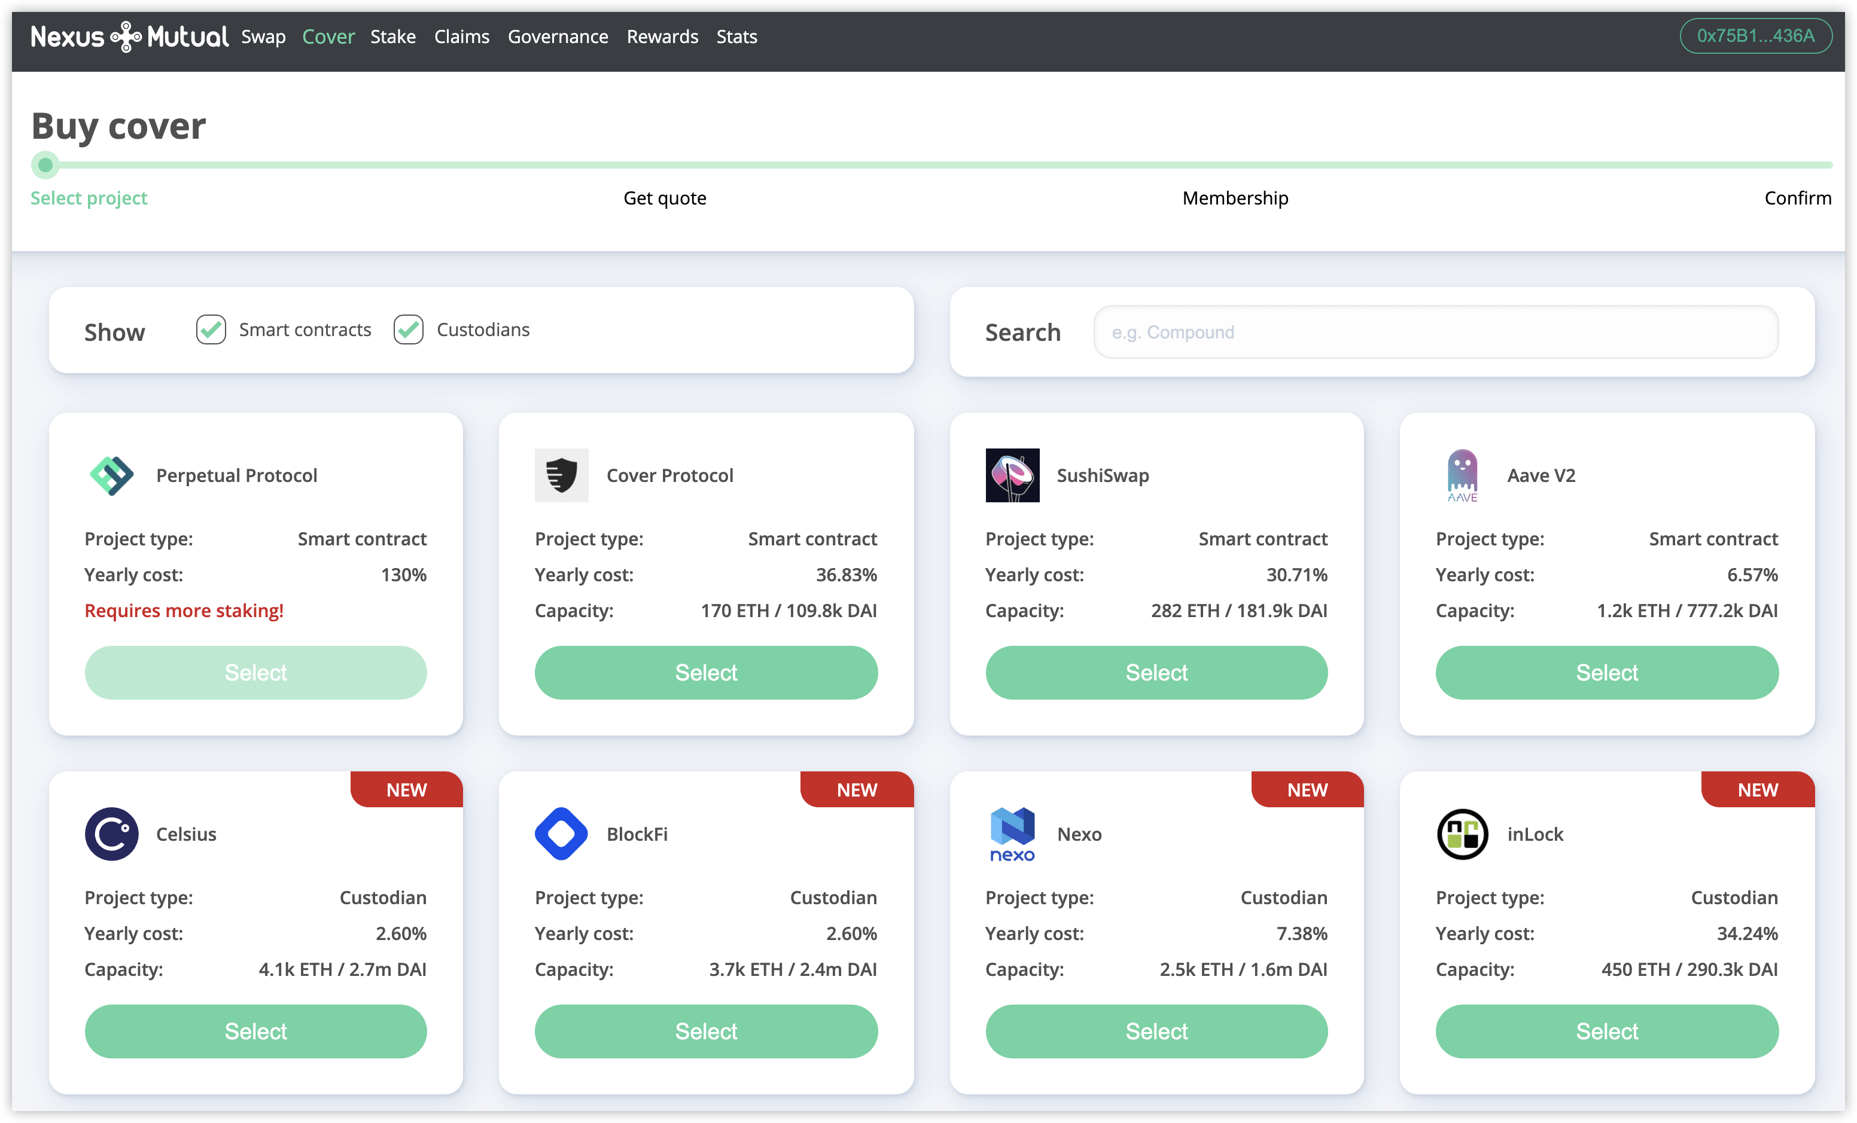Open the Cover page
Image resolution: width=1857 pixels, height=1123 pixels.
328,36
